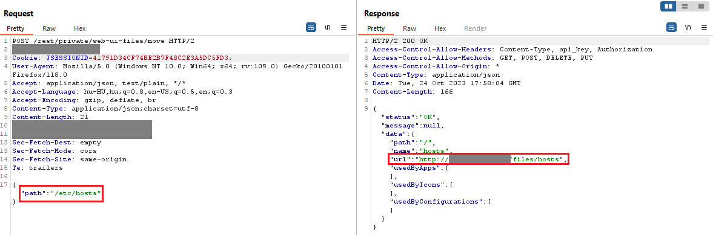Click response Content-Type: application/json line
Screen dimensions: 713x235
(436, 75)
